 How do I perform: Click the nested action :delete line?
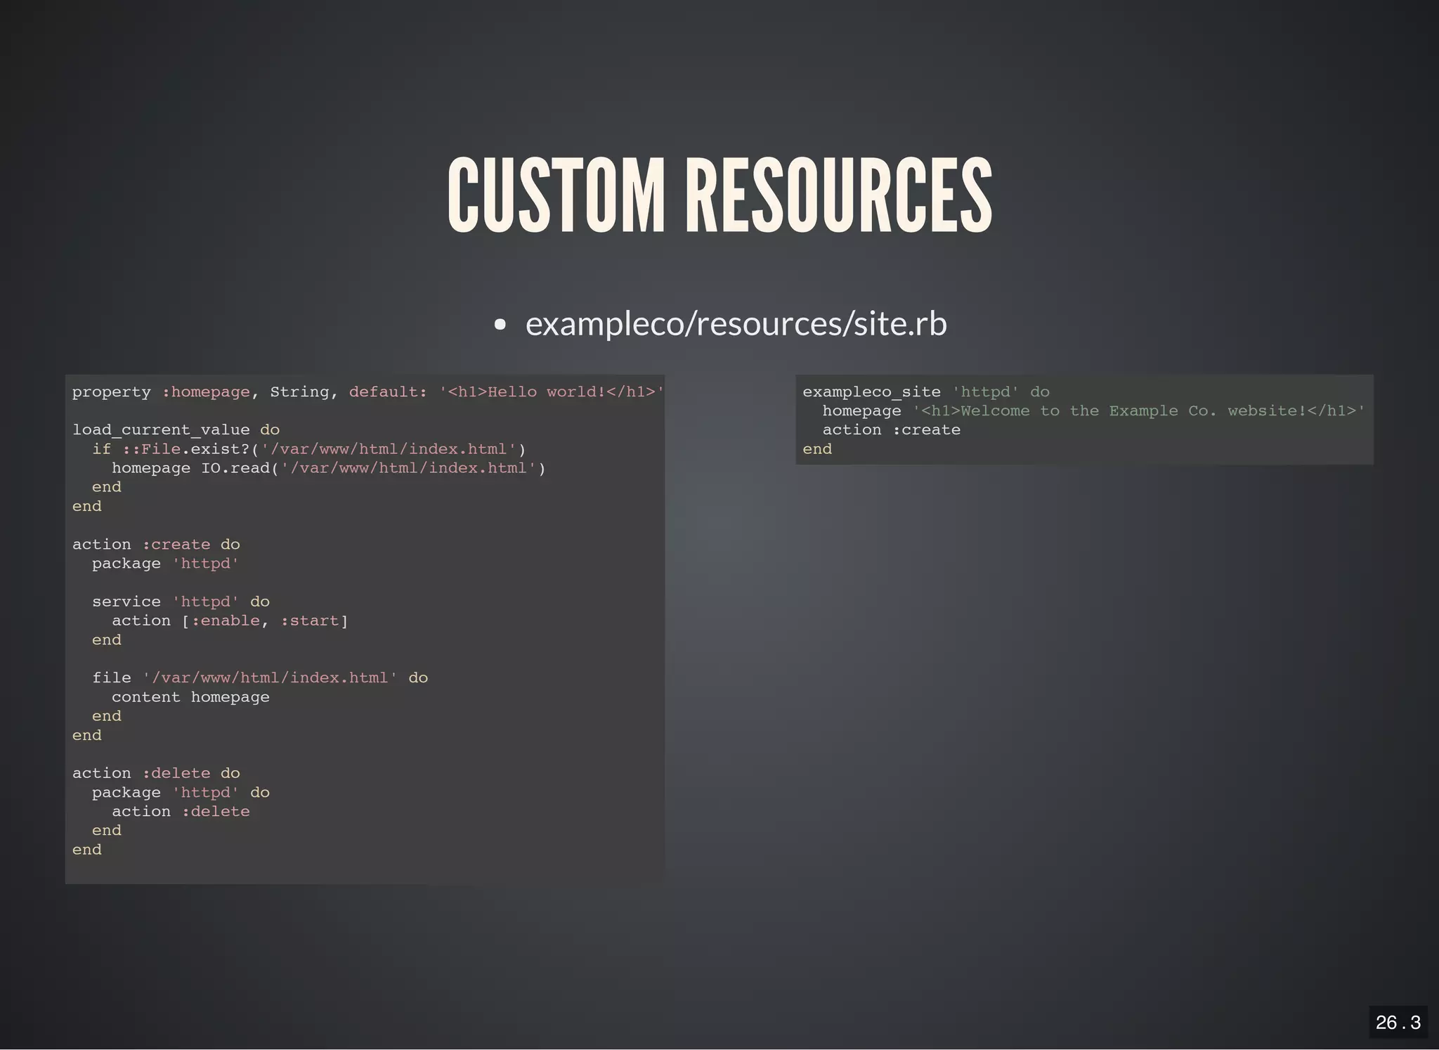tap(181, 811)
